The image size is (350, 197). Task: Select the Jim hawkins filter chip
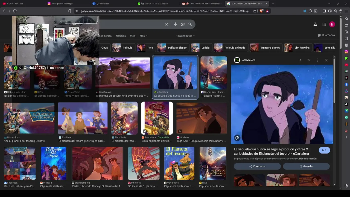[x=298, y=48]
